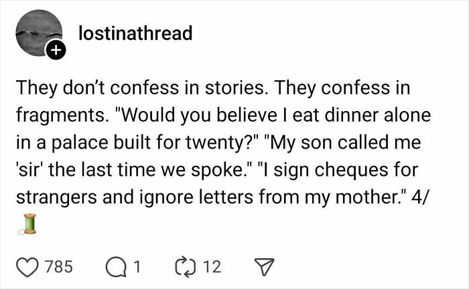This screenshot has height=289, width=469.
Task: Click the quote about eating dinner alone
Action: coord(281,116)
